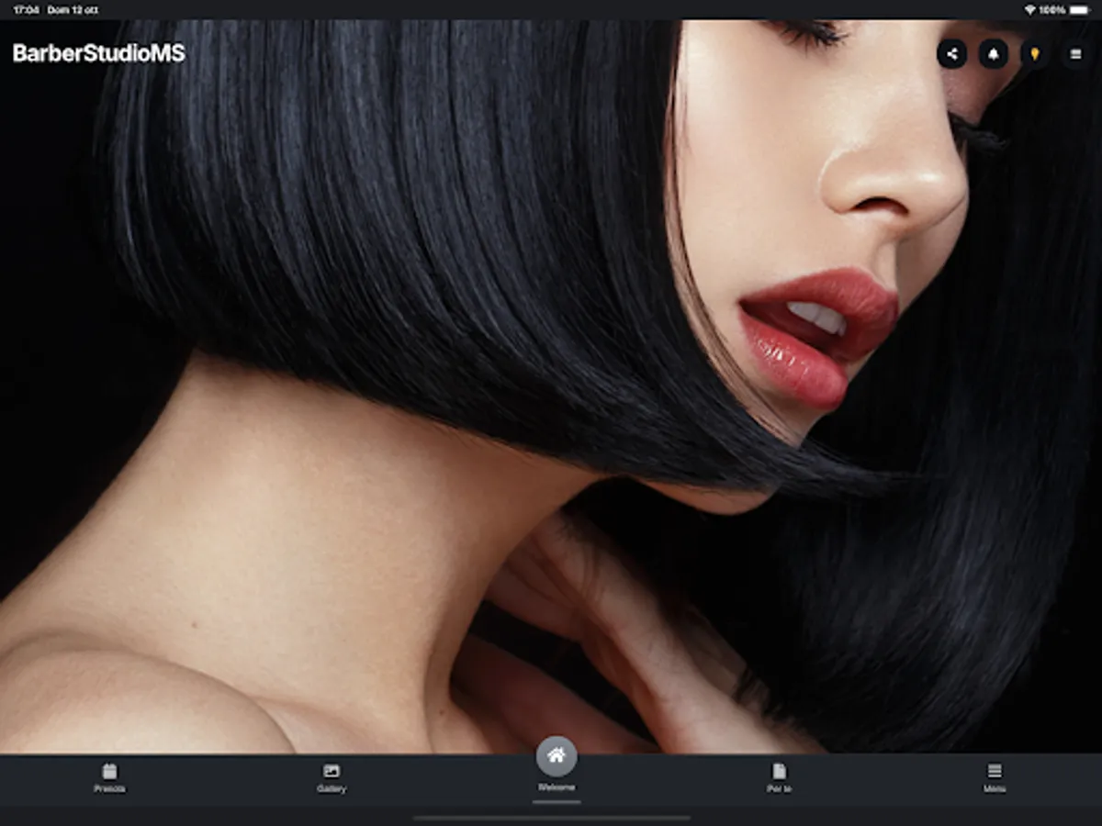Open the Menu hamburger icon

994,771
